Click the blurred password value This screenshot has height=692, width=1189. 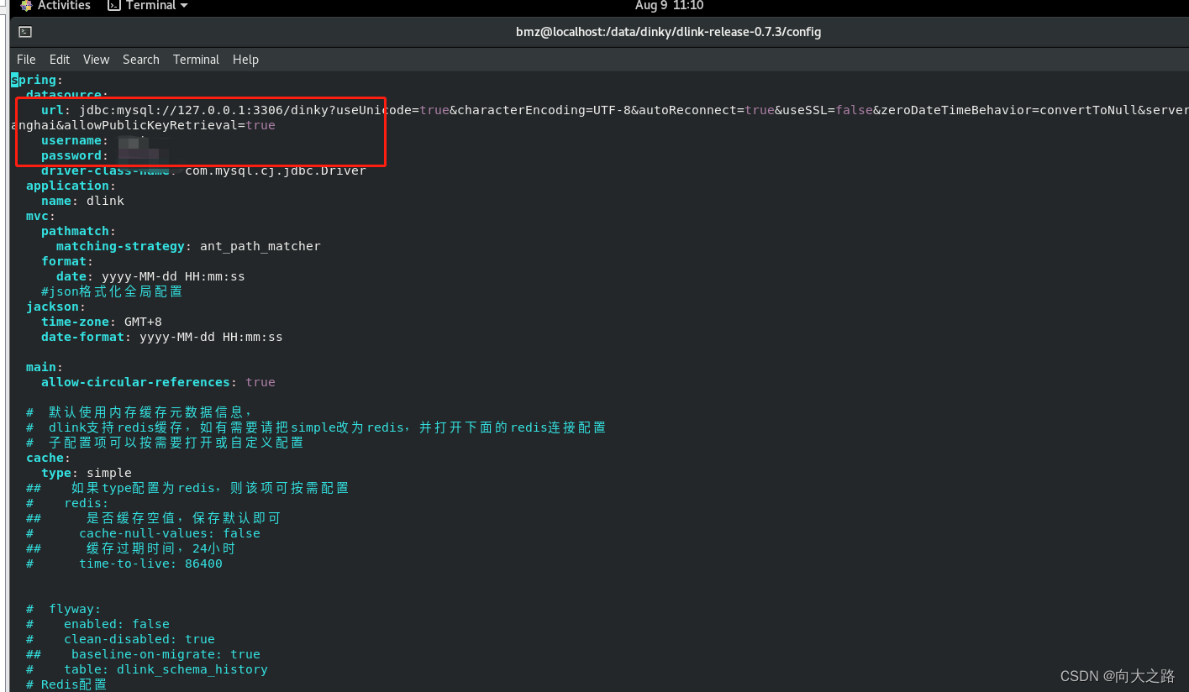[x=139, y=155]
